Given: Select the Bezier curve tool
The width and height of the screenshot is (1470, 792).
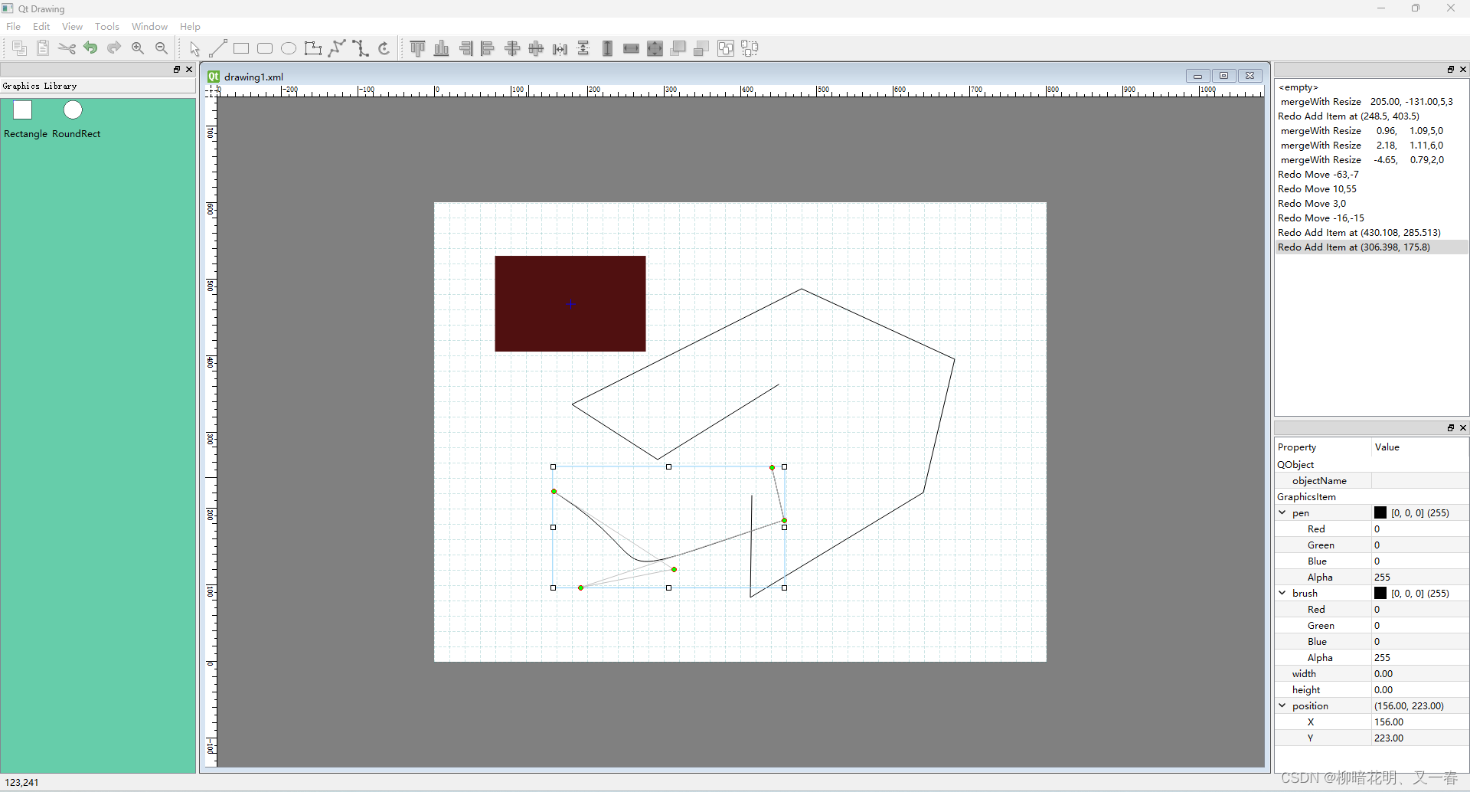Looking at the screenshot, I should point(360,48).
